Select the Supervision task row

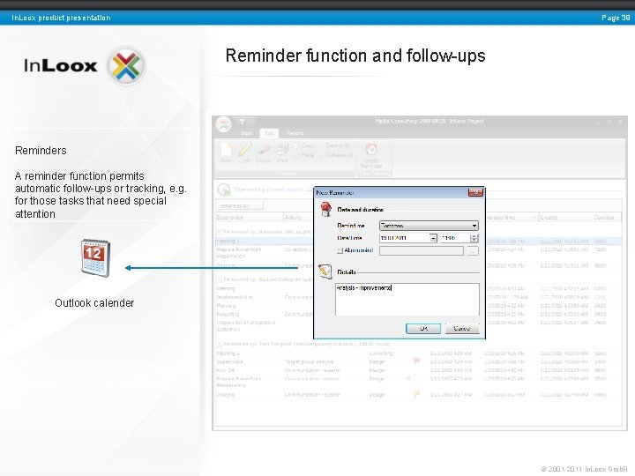[418, 361]
